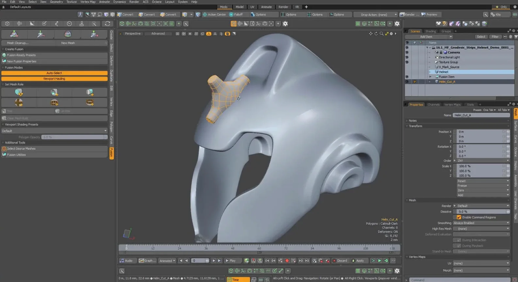Expand the Fusion Item tree row
This screenshot has width=518, height=282.
[430, 77]
